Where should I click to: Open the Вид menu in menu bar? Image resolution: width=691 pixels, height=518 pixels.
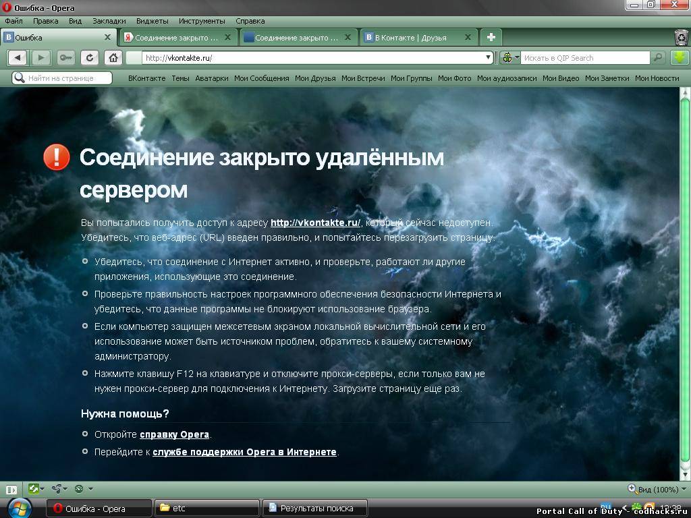click(x=76, y=21)
